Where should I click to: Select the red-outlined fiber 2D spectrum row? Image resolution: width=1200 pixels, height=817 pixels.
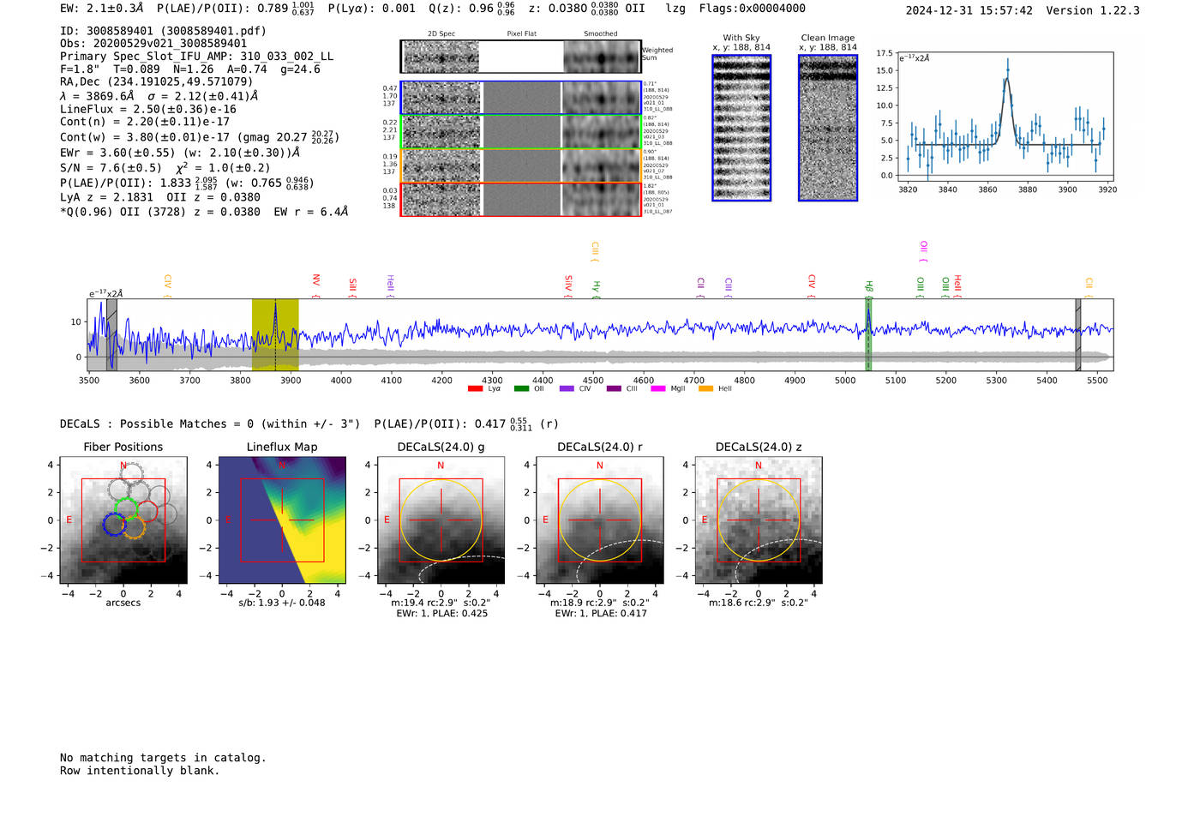[521, 199]
